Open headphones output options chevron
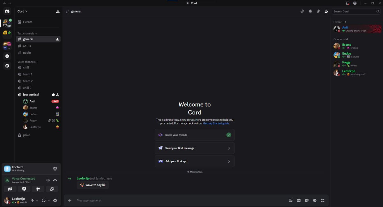 click(x=49, y=200)
